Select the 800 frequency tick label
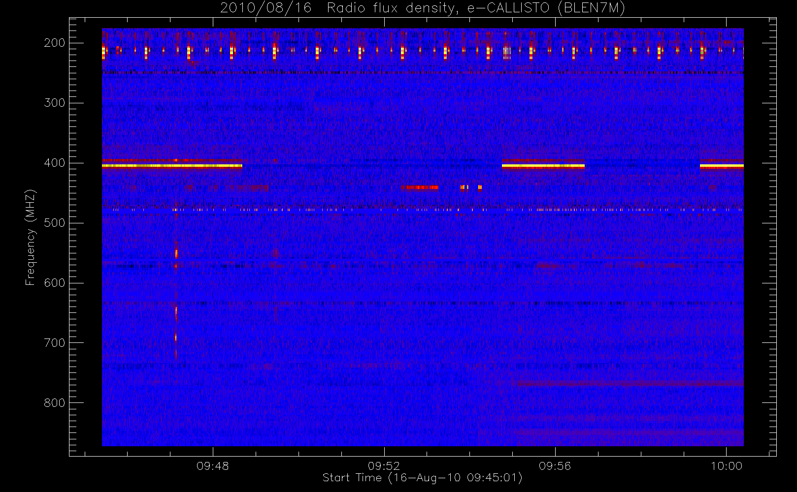Screen dimensions: 797x492 click(x=54, y=403)
